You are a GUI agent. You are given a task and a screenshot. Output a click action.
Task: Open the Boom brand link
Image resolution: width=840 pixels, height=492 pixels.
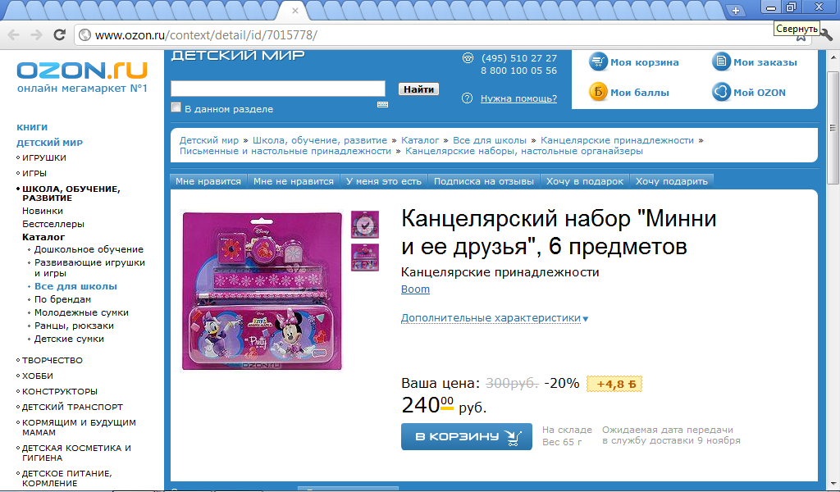(x=415, y=289)
